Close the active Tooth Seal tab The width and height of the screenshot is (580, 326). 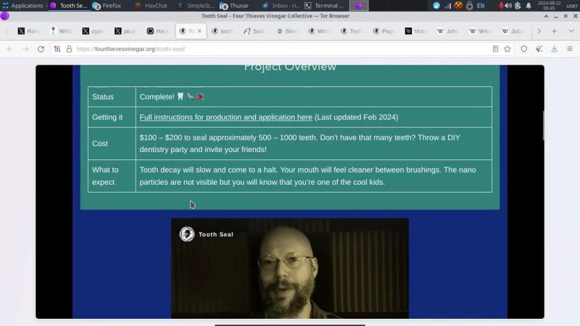pos(200,31)
